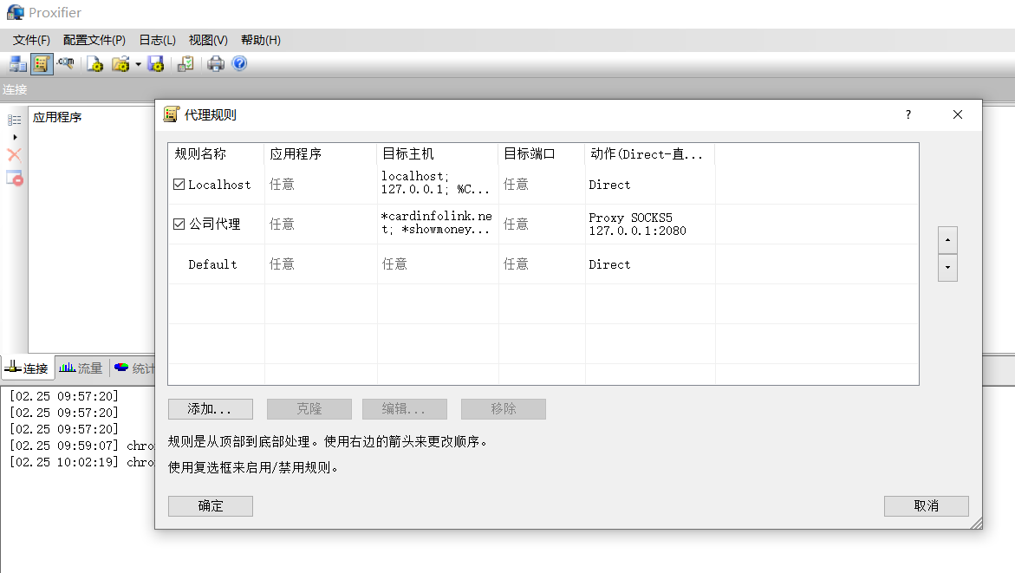
Task: Click the 代理规则 dialog scroll icon
Action: pyautogui.click(x=171, y=114)
